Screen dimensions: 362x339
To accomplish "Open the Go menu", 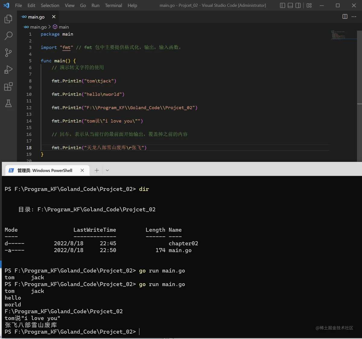I will [83, 5].
